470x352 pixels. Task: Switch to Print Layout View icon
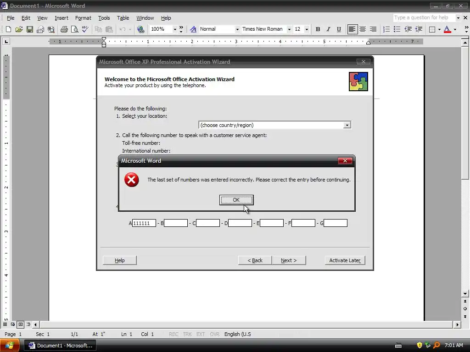pos(20,324)
